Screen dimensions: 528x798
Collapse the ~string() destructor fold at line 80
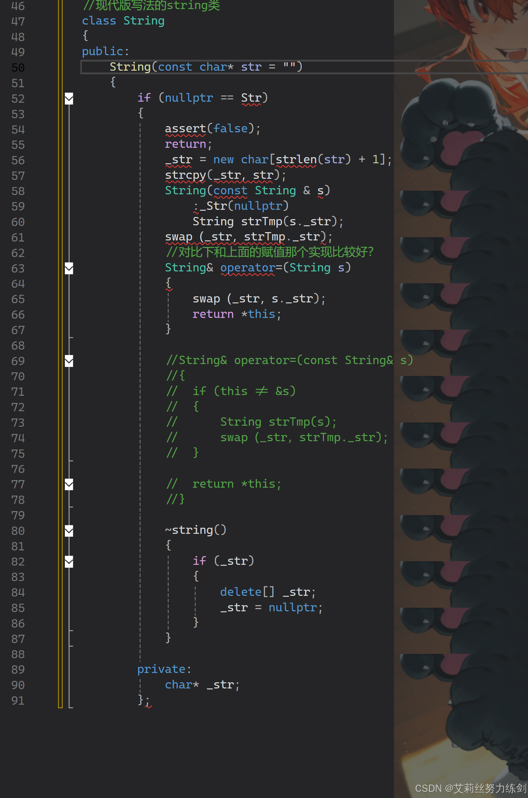(x=69, y=531)
